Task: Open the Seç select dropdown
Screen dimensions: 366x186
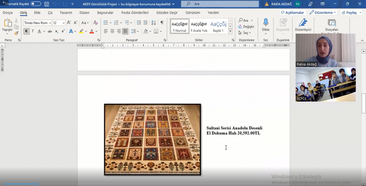Action: (244, 33)
